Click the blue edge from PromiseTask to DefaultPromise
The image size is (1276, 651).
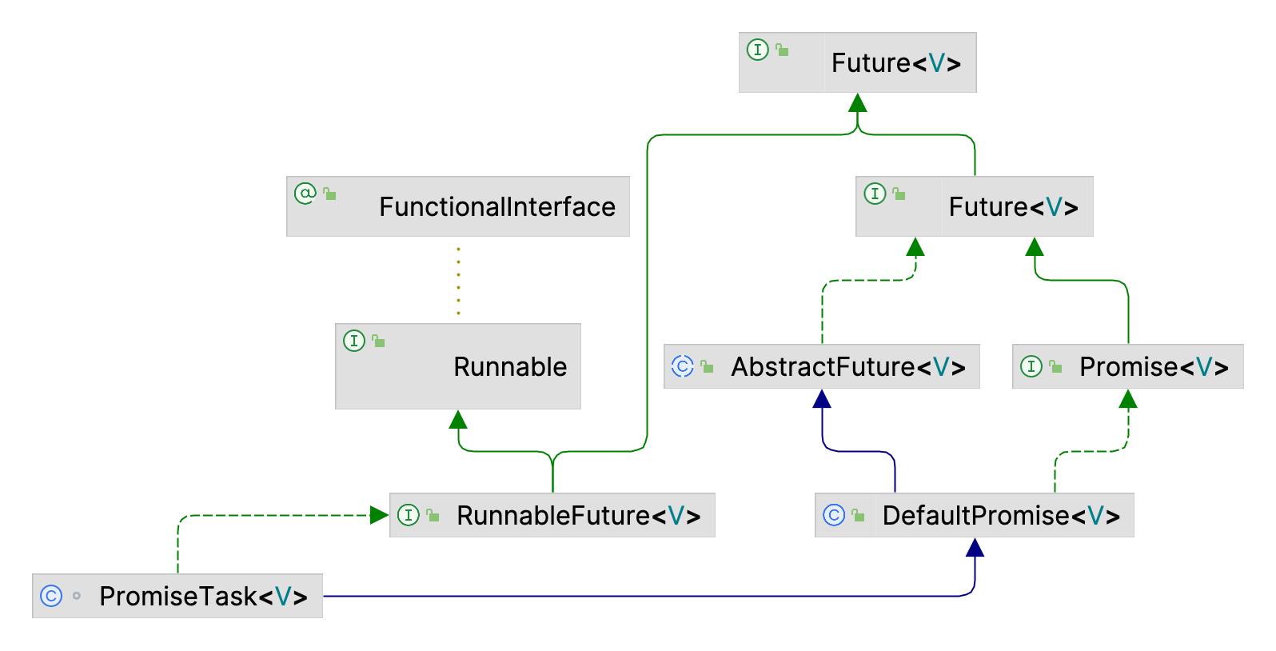point(640,596)
